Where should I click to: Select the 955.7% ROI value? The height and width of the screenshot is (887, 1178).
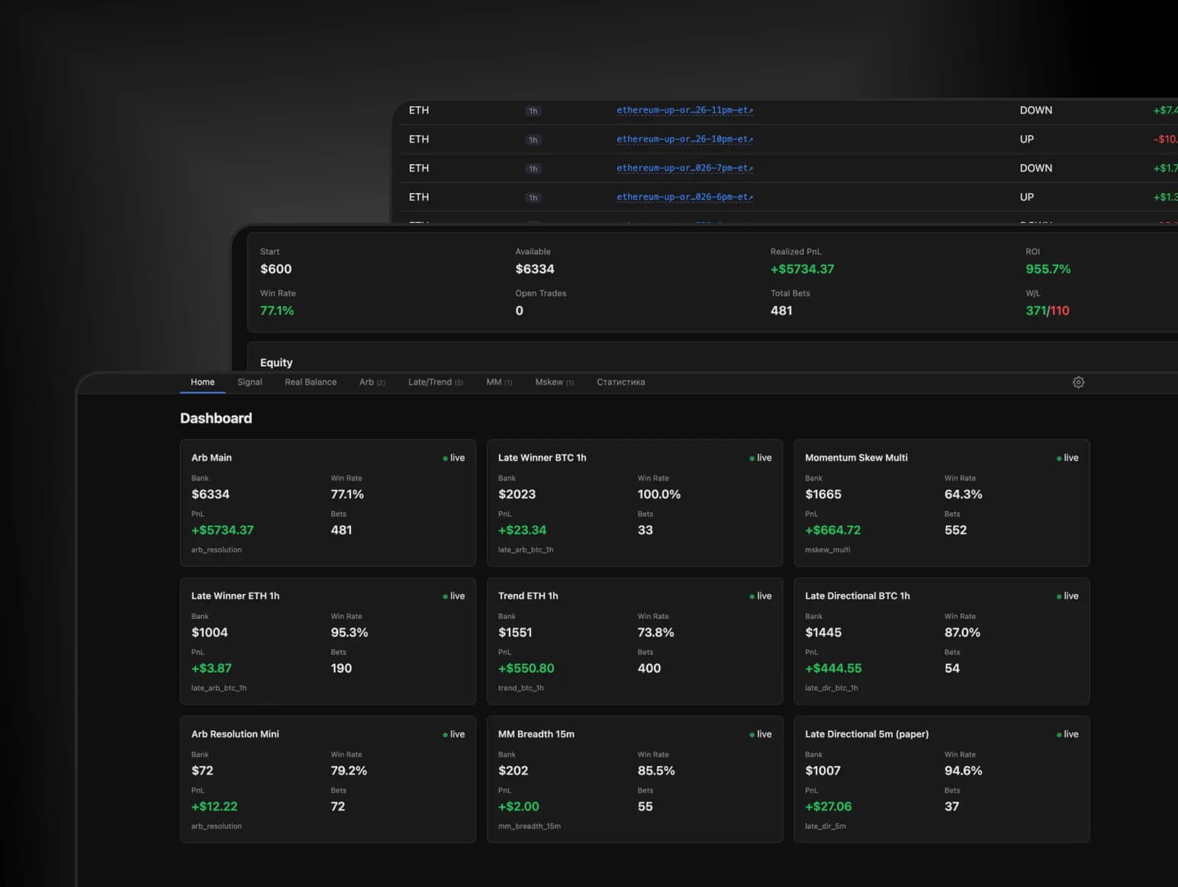tap(1048, 269)
